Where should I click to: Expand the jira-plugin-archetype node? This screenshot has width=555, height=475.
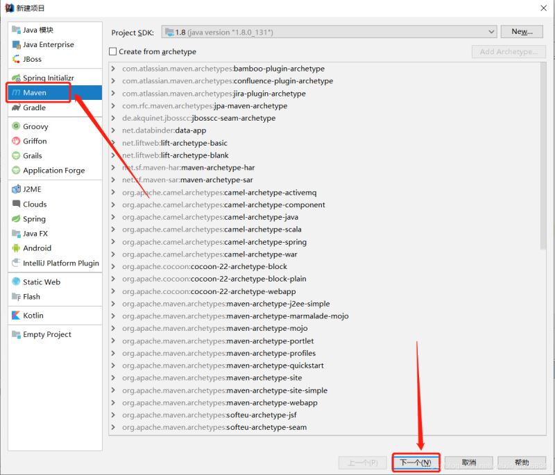coord(112,93)
